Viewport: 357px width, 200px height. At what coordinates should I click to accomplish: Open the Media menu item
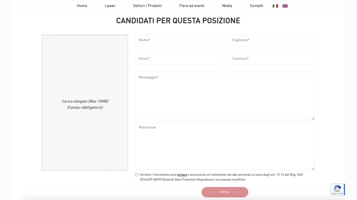(227, 6)
